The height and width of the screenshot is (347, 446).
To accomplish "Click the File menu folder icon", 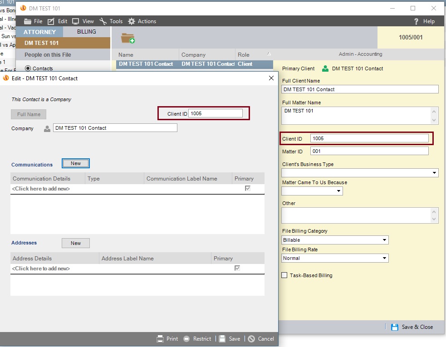I will [28, 21].
